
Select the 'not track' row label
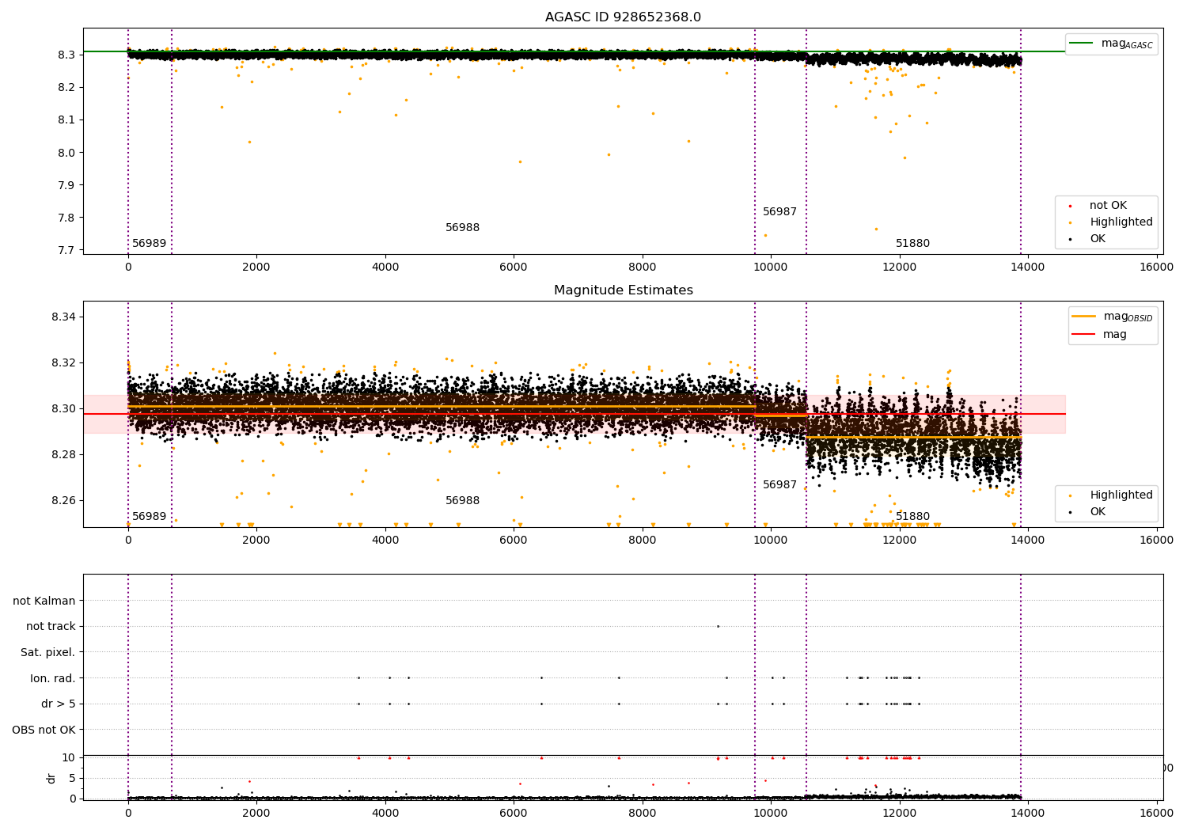click(x=51, y=627)
